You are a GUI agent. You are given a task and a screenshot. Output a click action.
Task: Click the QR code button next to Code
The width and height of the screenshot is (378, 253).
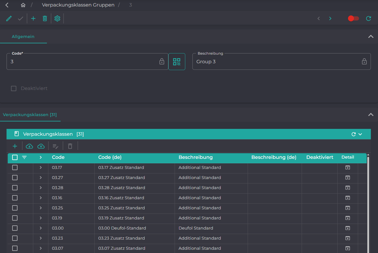coord(177,61)
